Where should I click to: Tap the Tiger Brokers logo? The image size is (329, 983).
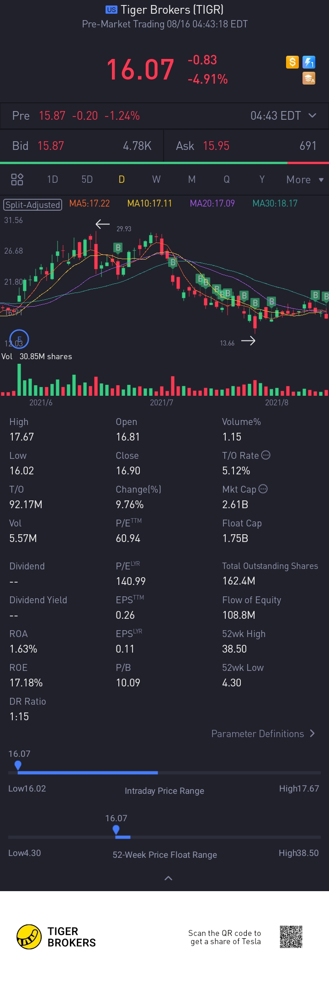point(56,937)
